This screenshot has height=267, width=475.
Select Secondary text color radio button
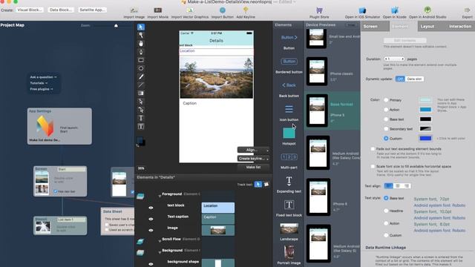[386, 128]
